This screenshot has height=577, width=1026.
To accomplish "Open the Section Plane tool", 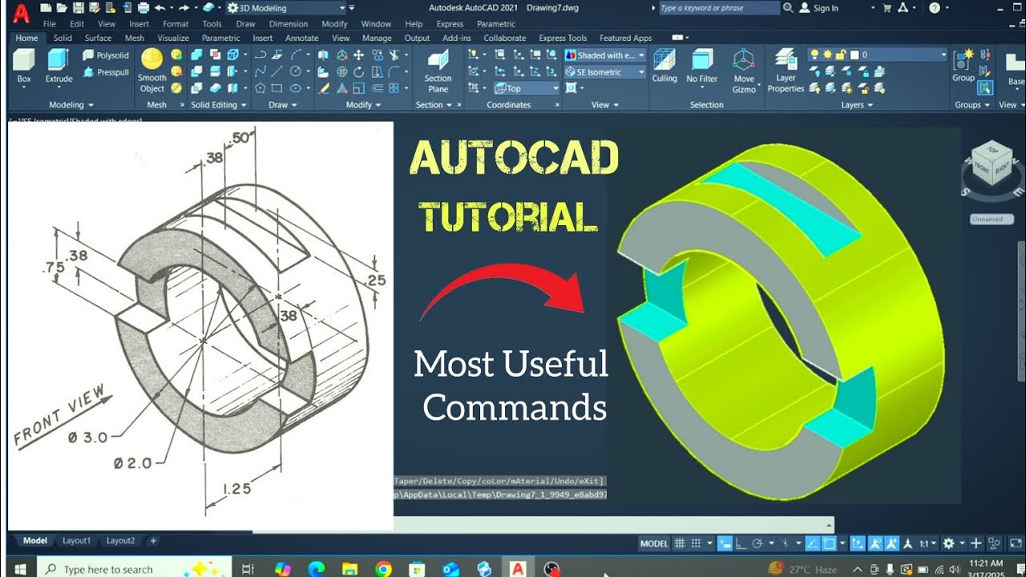I will click(x=438, y=71).
